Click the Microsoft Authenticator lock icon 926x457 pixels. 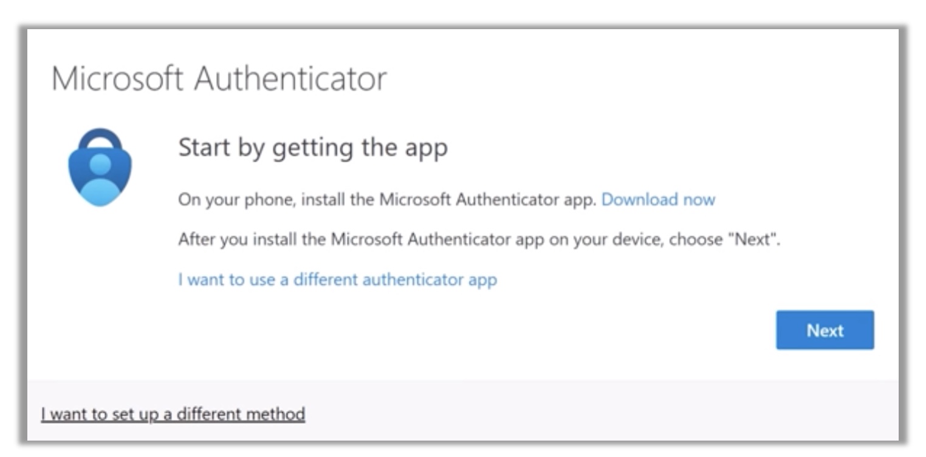tap(100, 167)
